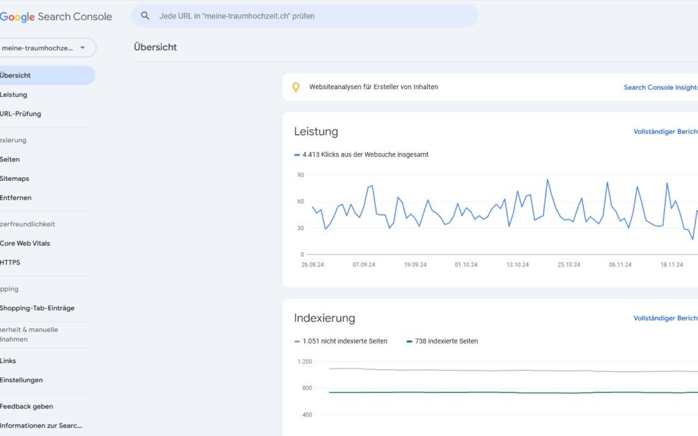Open the Links report

(x=8, y=361)
